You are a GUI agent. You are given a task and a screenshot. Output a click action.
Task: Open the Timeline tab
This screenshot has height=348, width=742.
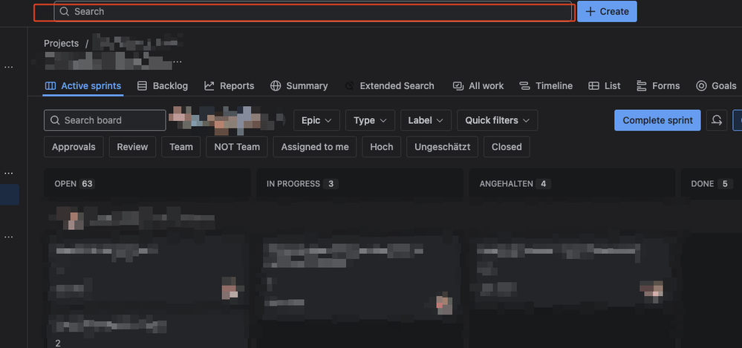point(546,85)
